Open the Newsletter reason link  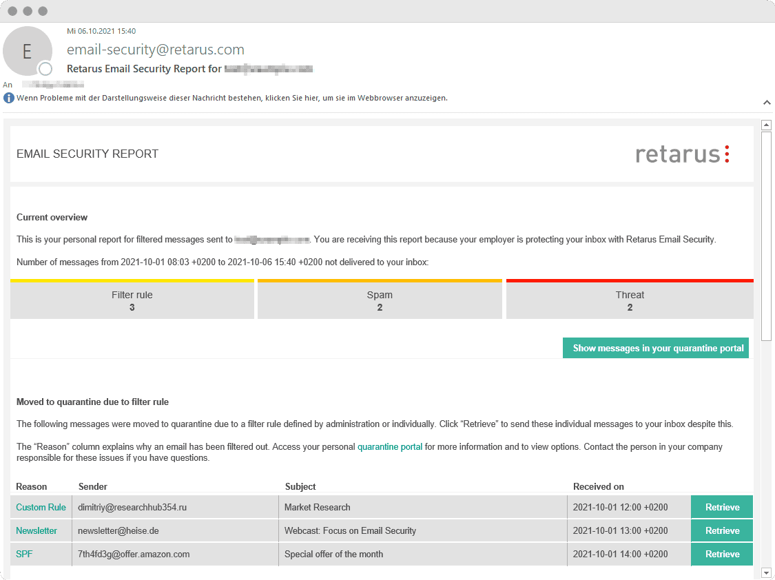[36, 530]
